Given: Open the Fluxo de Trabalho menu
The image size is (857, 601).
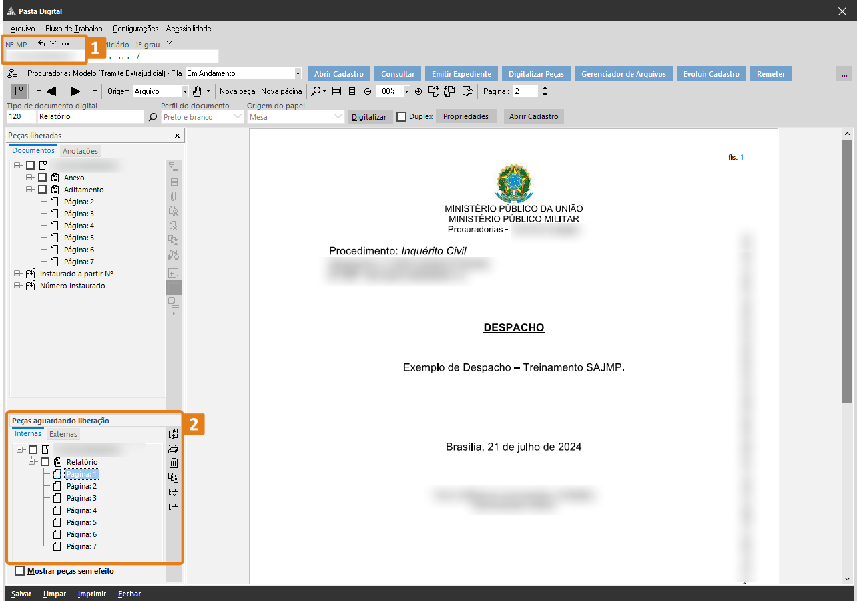Looking at the screenshot, I should [74, 29].
